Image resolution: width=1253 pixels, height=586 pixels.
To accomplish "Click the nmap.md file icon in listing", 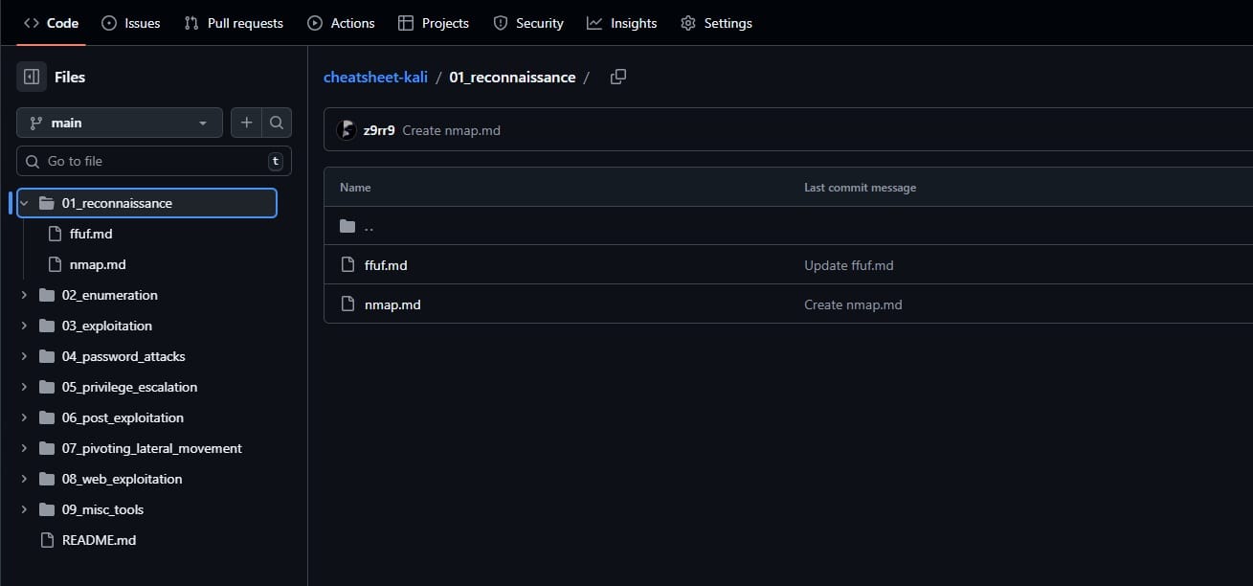I will 347,304.
